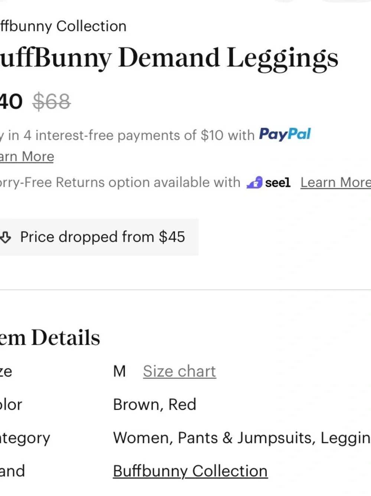Click the Item Details heading
371x496 pixels.
pos(50,337)
